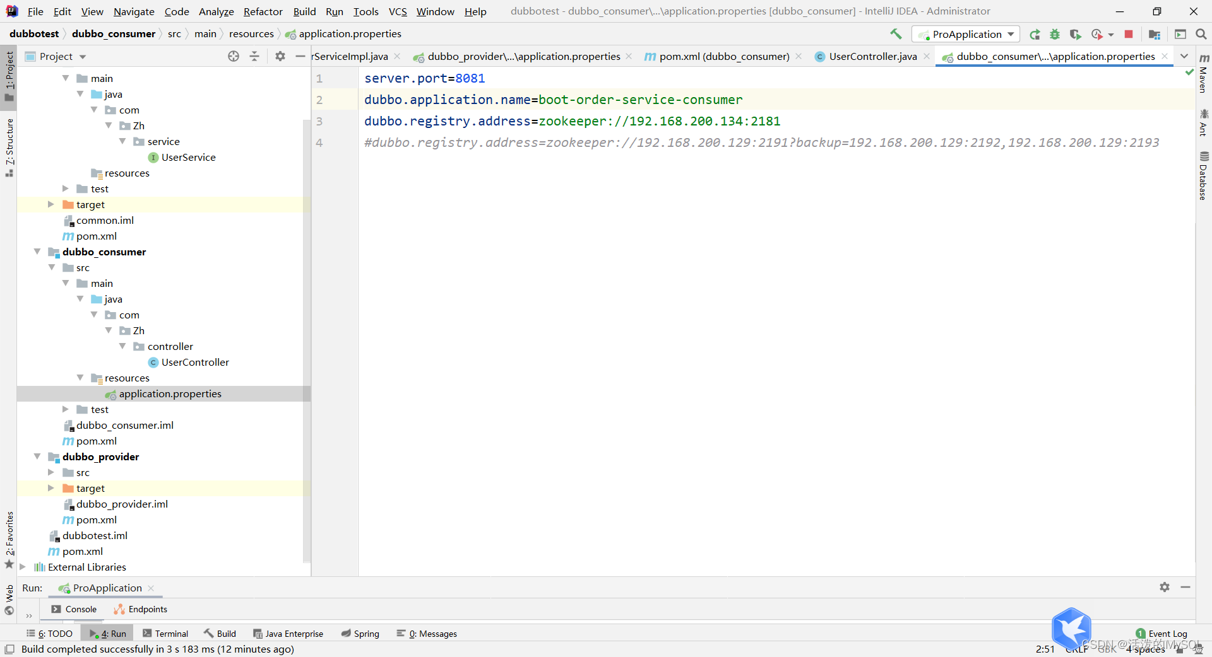
Task: Open the 0: Messages tool window
Action: click(x=427, y=634)
